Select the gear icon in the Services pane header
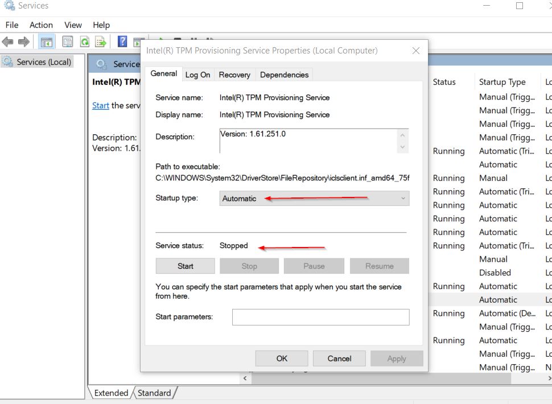The height and width of the screenshot is (404, 552). point(101,64)
